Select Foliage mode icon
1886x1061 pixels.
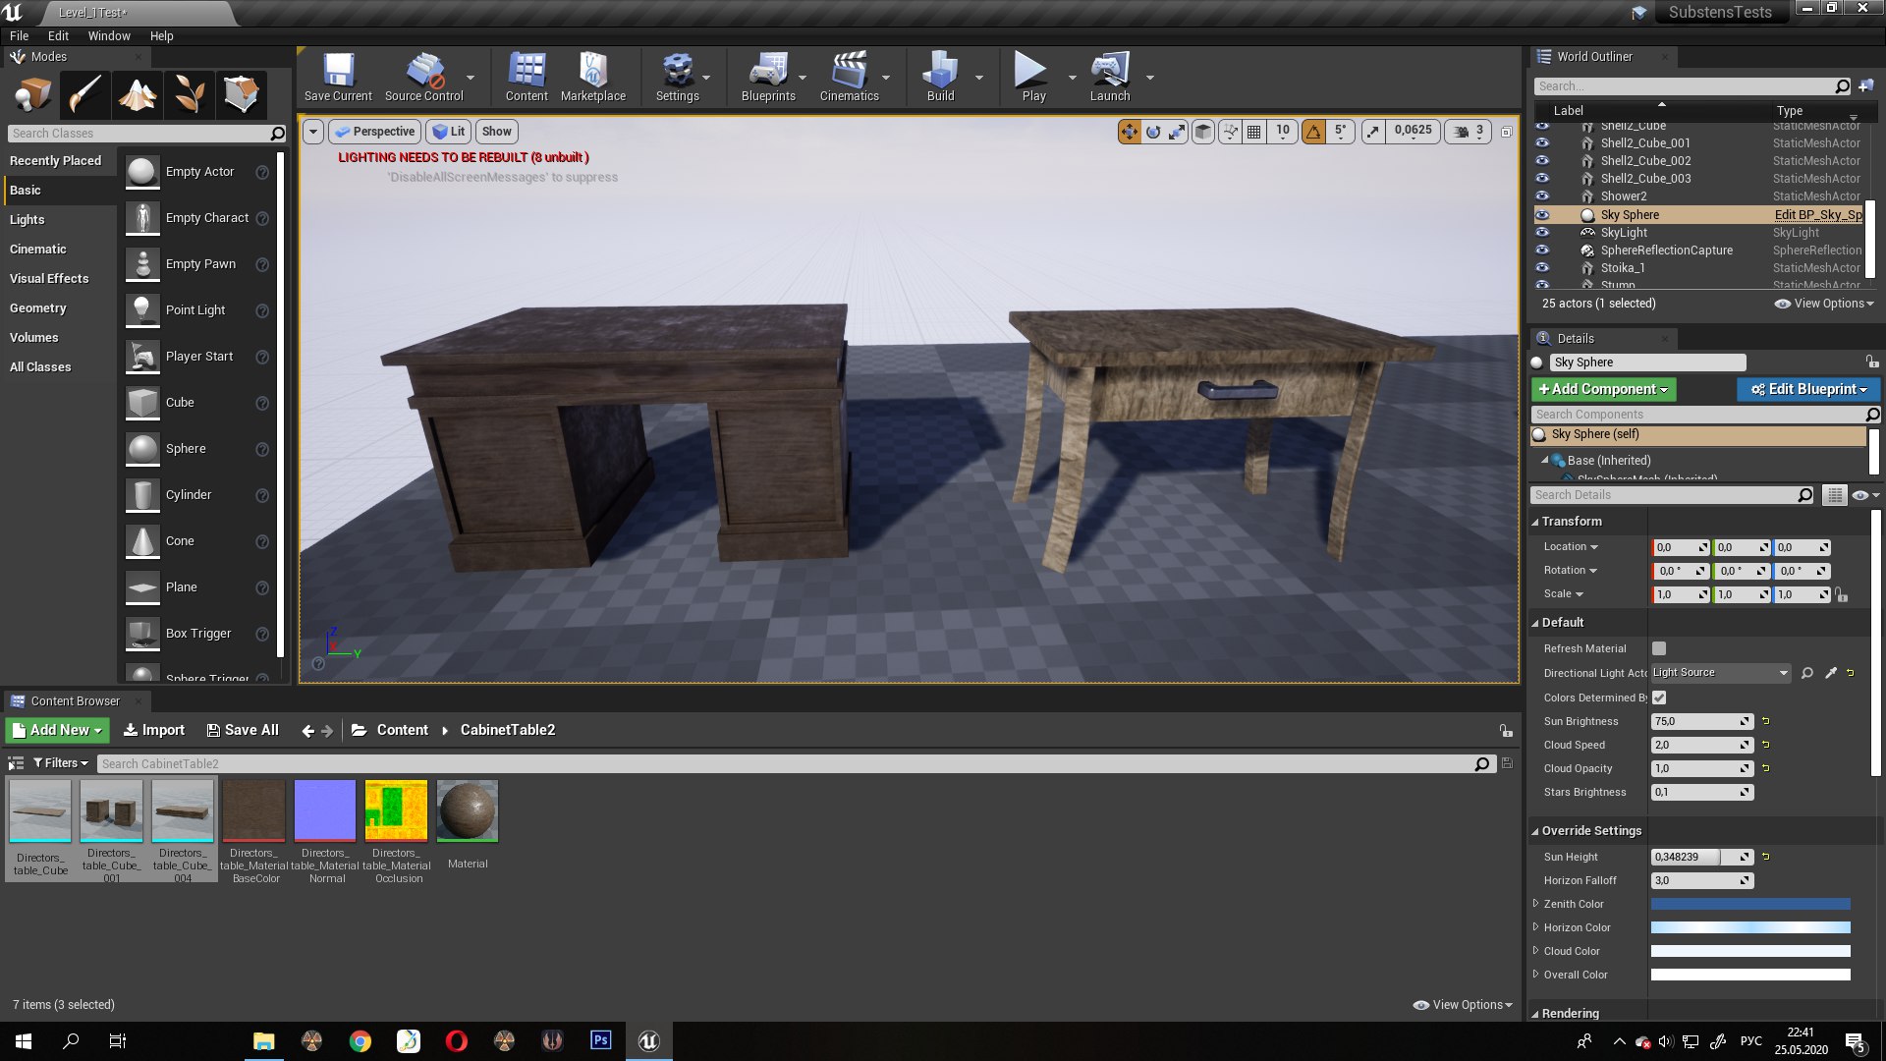pos(190,94)
